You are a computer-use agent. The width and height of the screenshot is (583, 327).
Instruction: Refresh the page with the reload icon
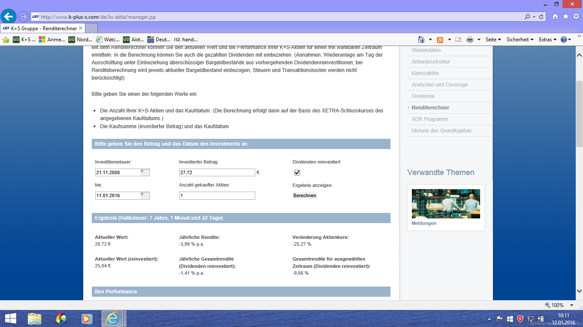542,17
